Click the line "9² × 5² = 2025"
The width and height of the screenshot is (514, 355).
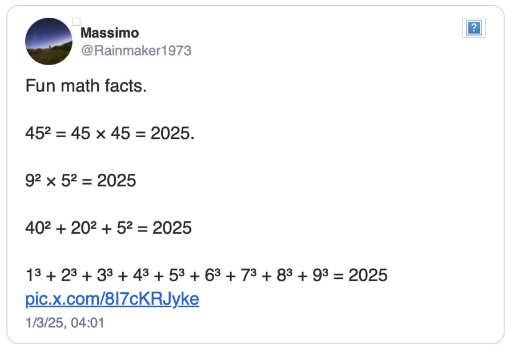pos(81,181)
